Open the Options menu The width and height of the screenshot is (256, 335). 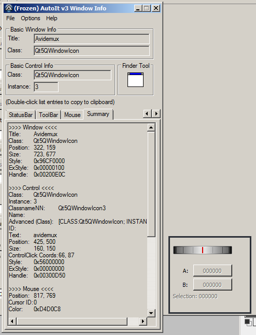[31, 18]
